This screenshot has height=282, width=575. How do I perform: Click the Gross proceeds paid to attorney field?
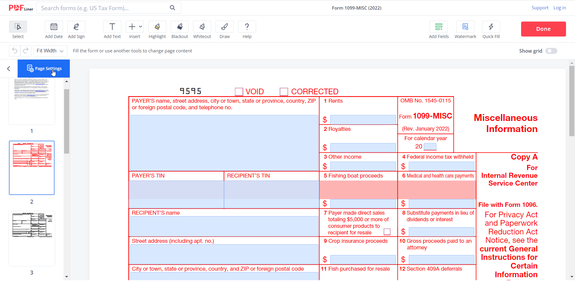pos(441,260)
